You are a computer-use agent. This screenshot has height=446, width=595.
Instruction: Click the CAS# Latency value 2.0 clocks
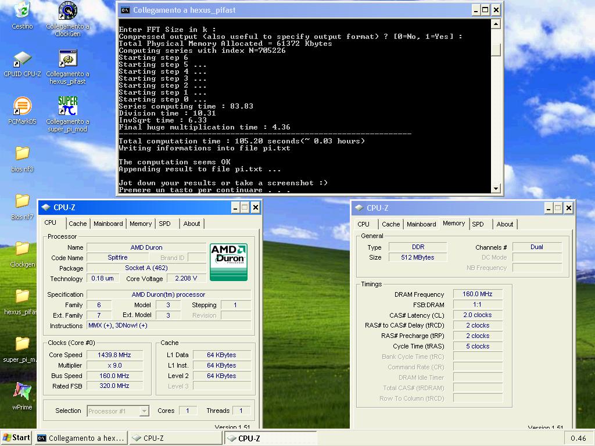click(x=478, y=315)
